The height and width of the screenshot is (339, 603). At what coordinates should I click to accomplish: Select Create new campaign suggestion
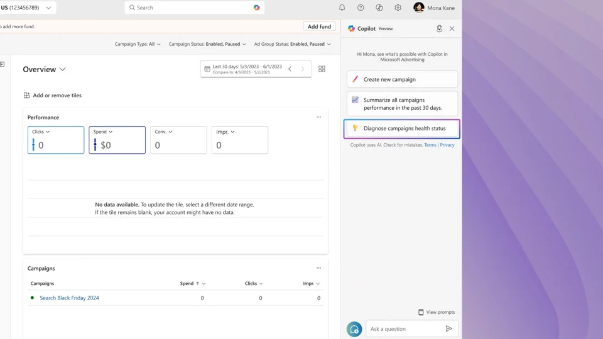[x=402, y=79]
